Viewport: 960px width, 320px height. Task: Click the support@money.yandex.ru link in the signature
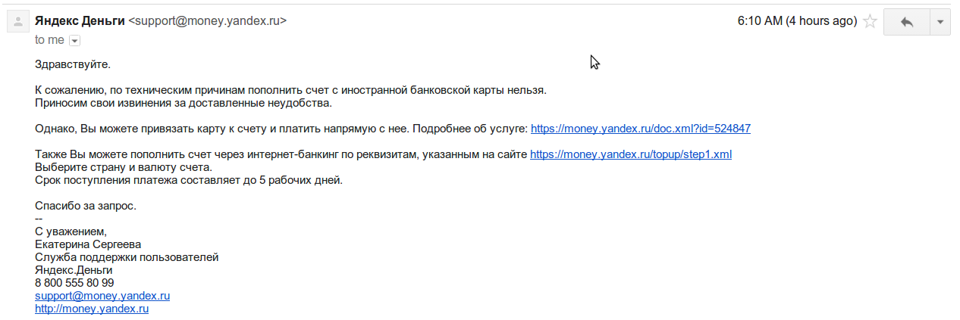tap(102, 296)
